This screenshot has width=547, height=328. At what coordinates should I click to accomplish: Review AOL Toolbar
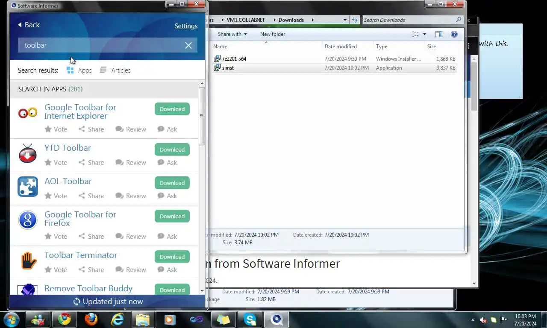pos(131,196)
